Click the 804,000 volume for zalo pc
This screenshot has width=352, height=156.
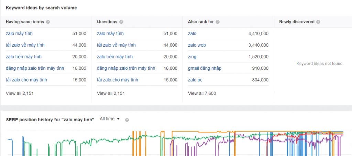[260, 80]
